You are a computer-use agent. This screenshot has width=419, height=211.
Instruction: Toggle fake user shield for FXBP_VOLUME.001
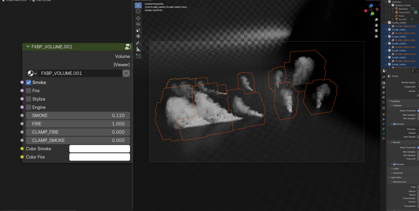(x=126, y=73)
